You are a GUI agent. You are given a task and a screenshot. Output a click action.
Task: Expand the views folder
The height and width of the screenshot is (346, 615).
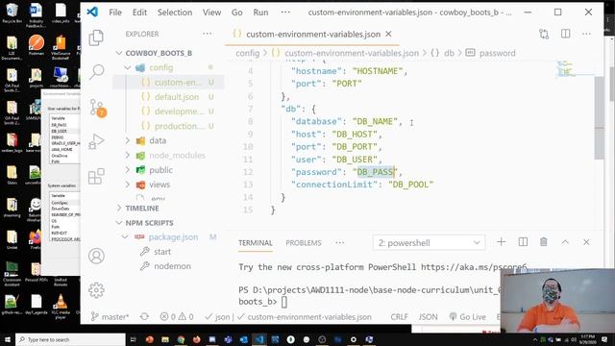pyautogui.click(x=127, y=185)
